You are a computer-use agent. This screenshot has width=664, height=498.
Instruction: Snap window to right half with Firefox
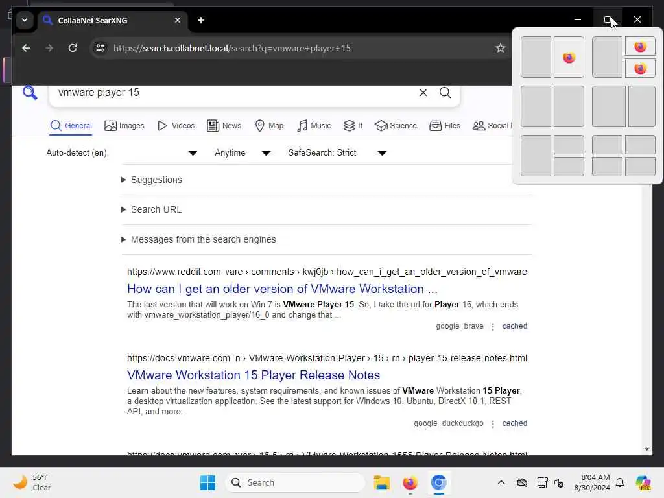(569, 57)
